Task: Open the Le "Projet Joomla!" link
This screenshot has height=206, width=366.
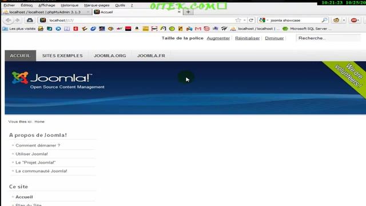Action: click(35, 163)
